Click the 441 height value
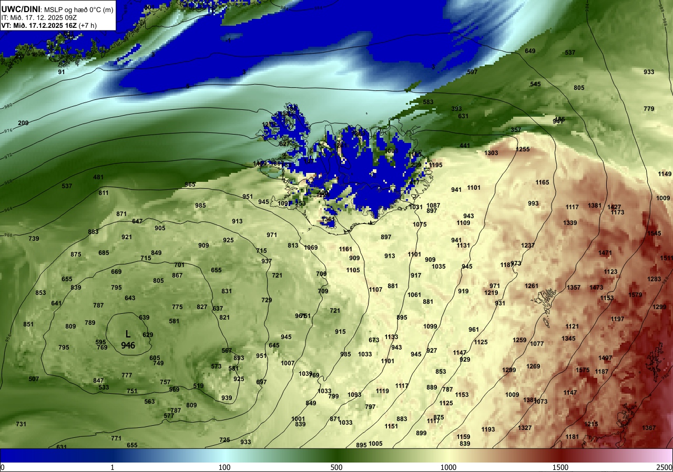The width and height of the screenshot is (673, 472). 465,146
